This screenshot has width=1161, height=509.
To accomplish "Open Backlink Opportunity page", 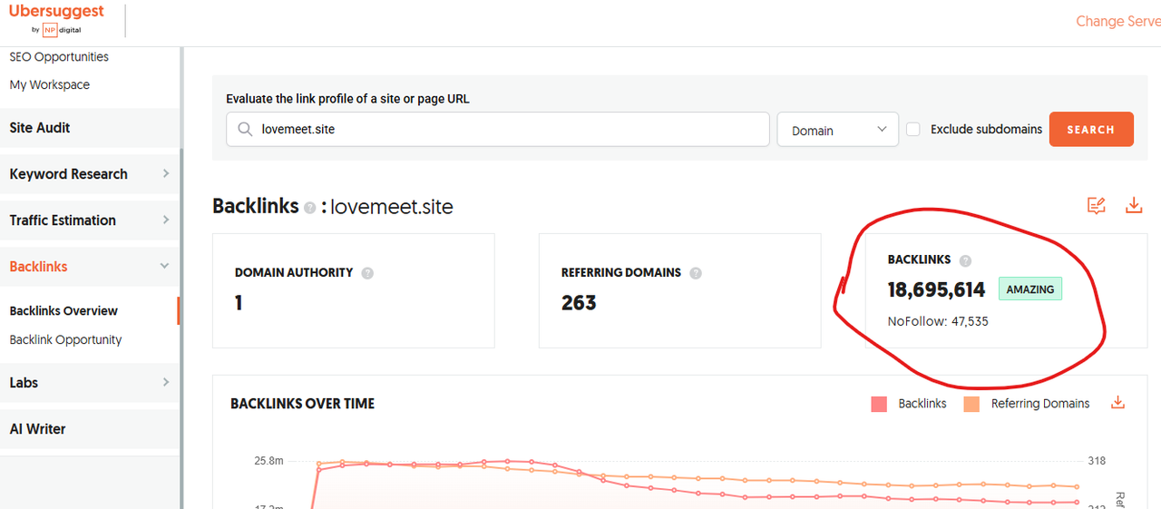I will tap(65, 339).
